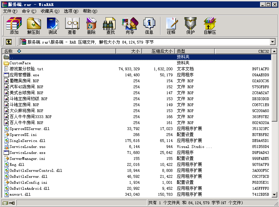Open the 向导 (Wizard) toolbar icon

coord(130,26)
